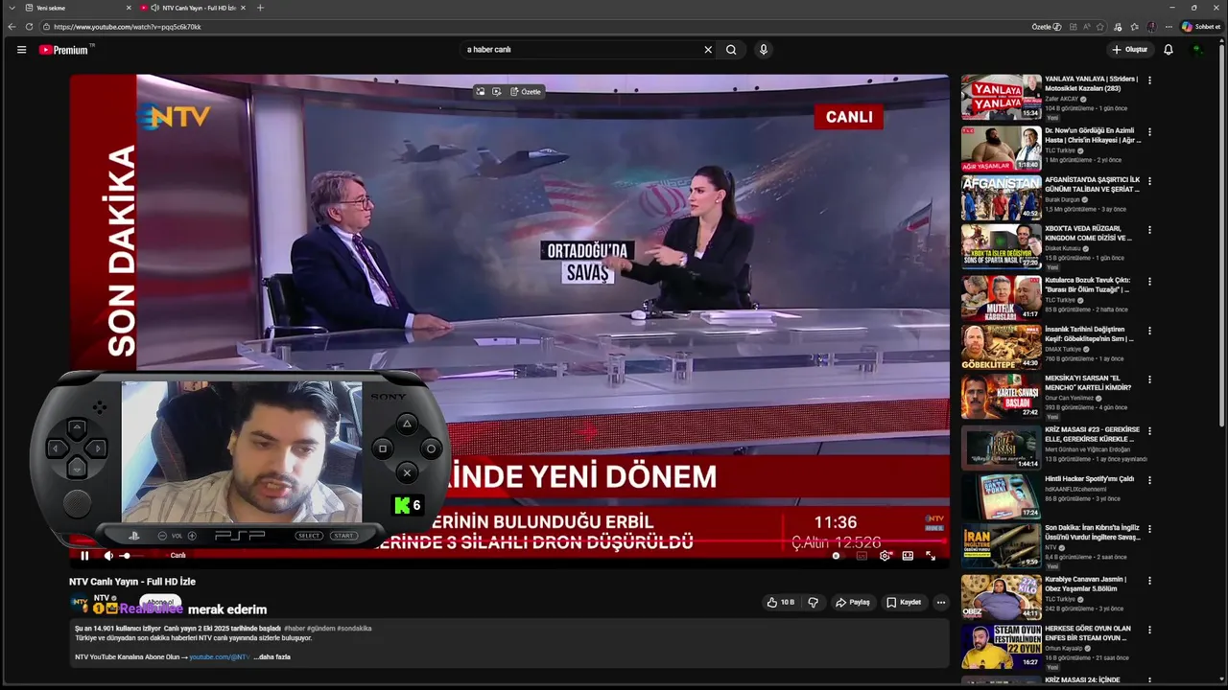Screen dimensions: 1228x690
Task: Open Dr. Now'un Gördüğü video title
Action: tap(1093, 135)
